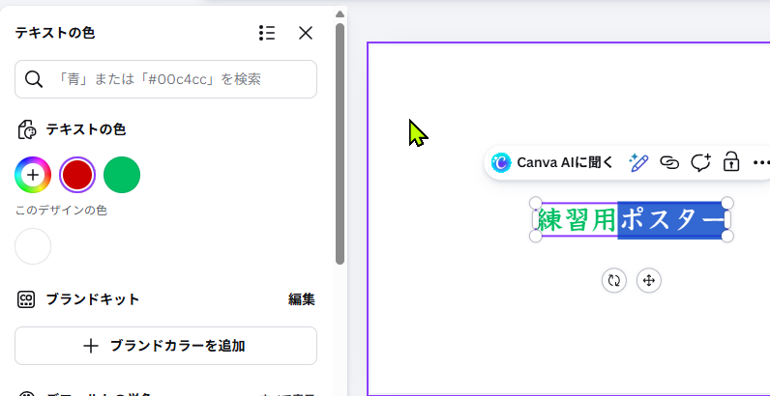This screenshot has width=770, height=396.
Task: Click the top-left corner resize handle
Action: click(x=535, y=203)
